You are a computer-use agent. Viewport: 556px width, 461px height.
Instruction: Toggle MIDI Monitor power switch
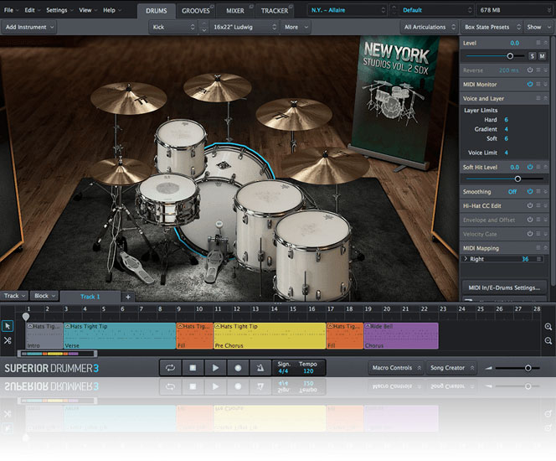[530, 85]
